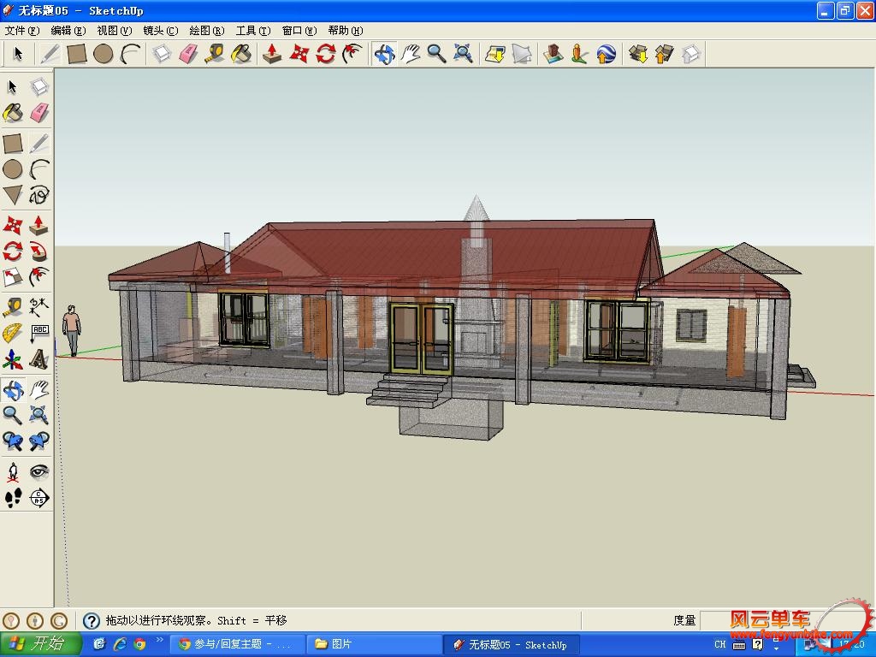Screen dimensions: 876x657
Task: Choose the 3D Text tool
Action: (x=39, y=359)
